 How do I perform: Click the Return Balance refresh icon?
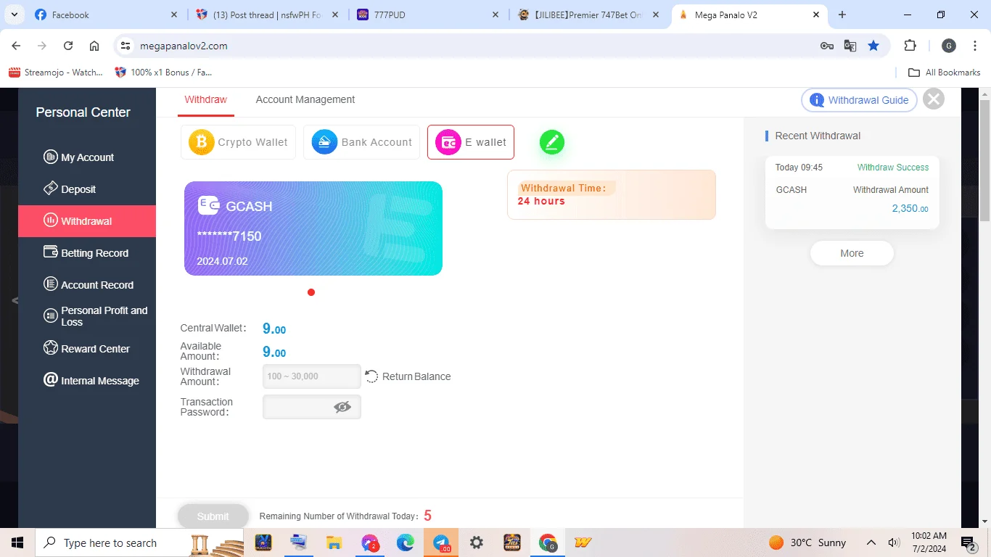pos(371,376)
